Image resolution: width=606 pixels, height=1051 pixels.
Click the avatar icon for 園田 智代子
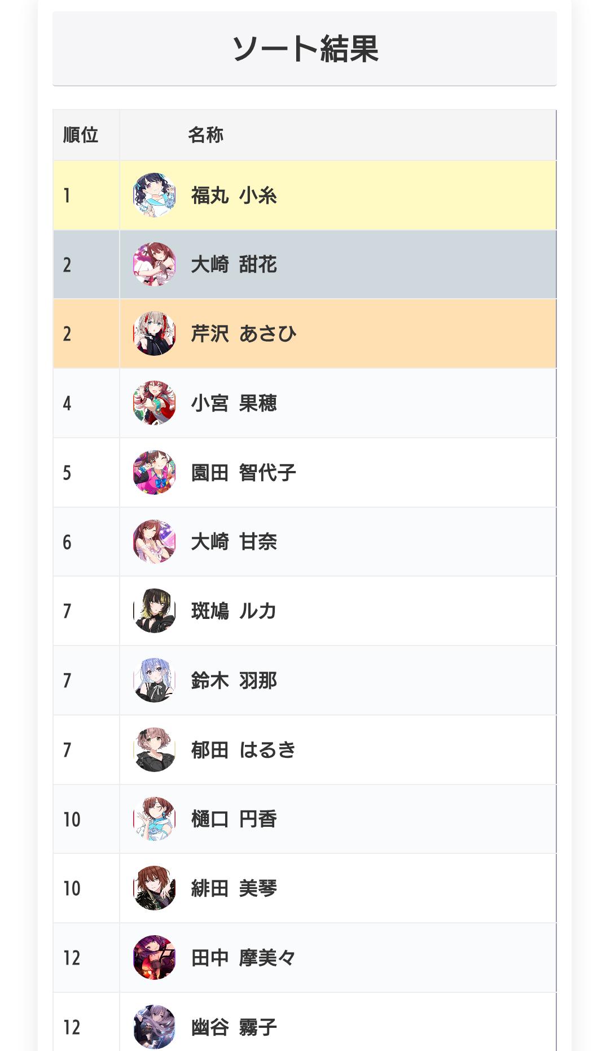point(154,473)
